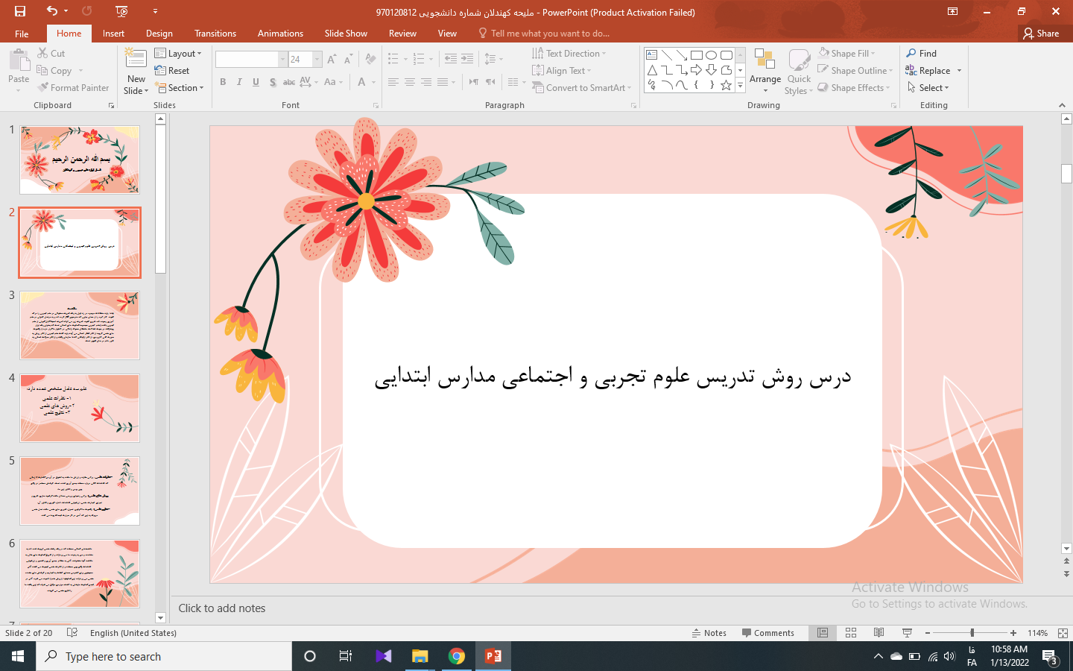Open the Section dropdown menu
Viewport: 1073px width, 671px height.
pyautogui.click(x=179, y=88)
